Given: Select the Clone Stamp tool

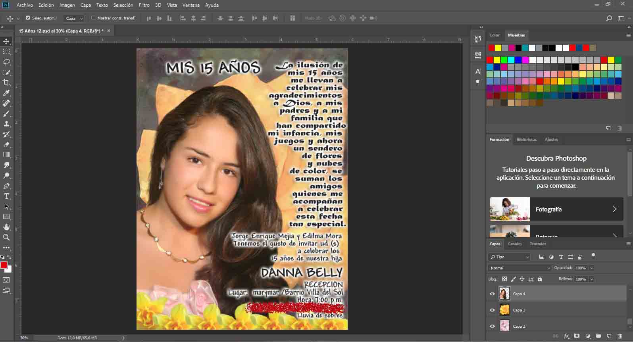Looking at the screenshot, I should pyautogui.click(x=6, y=124).
